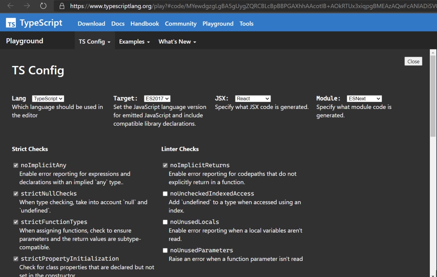Click the Strict Checks heading
Image resolution: width=437 pixels, height=277 pixels.
pyautogui.click(x=30, y=149)
